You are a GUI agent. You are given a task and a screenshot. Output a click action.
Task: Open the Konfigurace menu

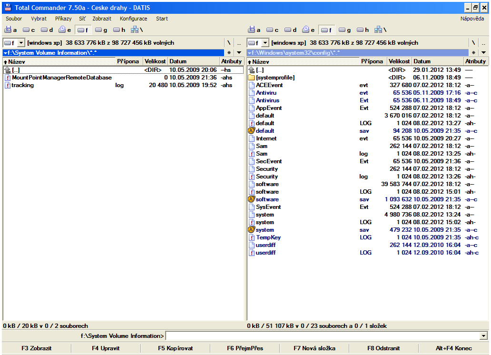(133, 19)
